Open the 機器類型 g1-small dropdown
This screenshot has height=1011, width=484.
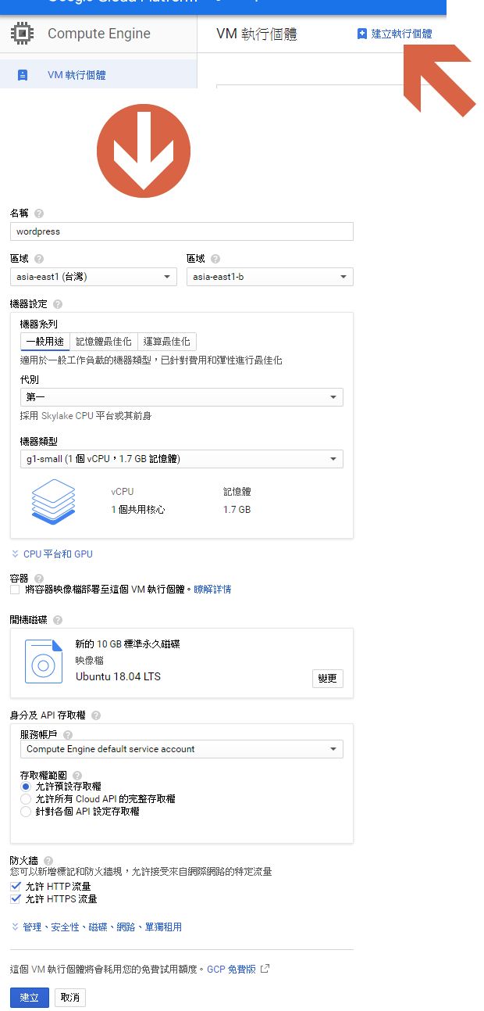[181, 459]
